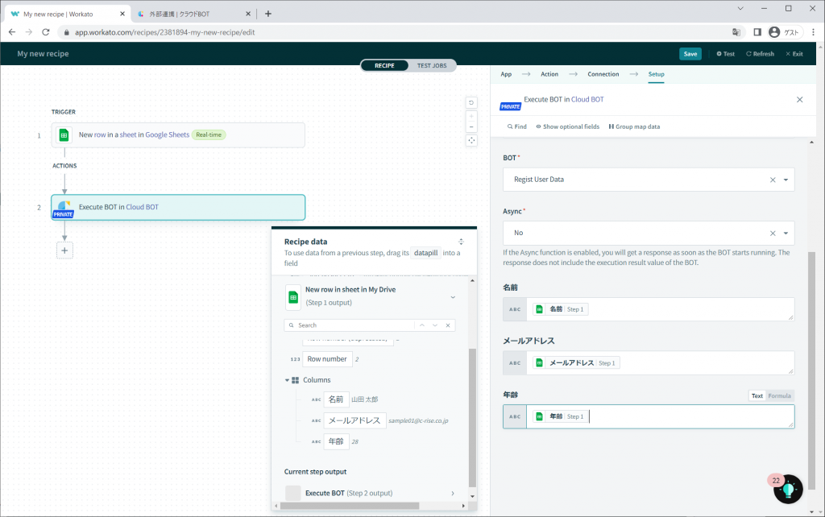The height and width of the screenshot is (517, 825).
Task: Select the Execute BOT step on canvas
Action: tap(178, 207)
